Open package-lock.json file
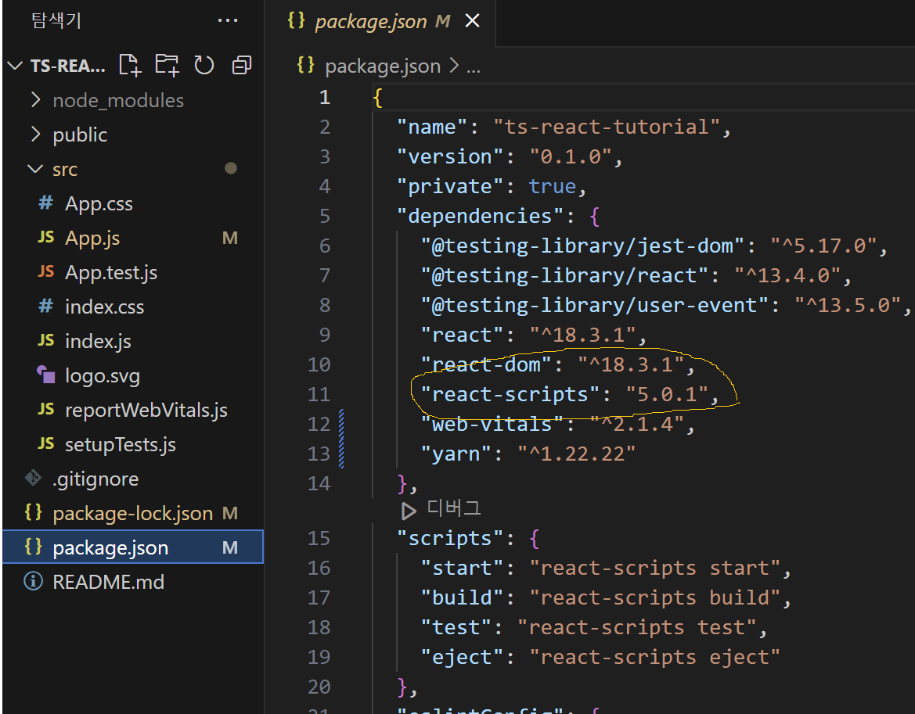The image size is (915, 714). [131, 513]
